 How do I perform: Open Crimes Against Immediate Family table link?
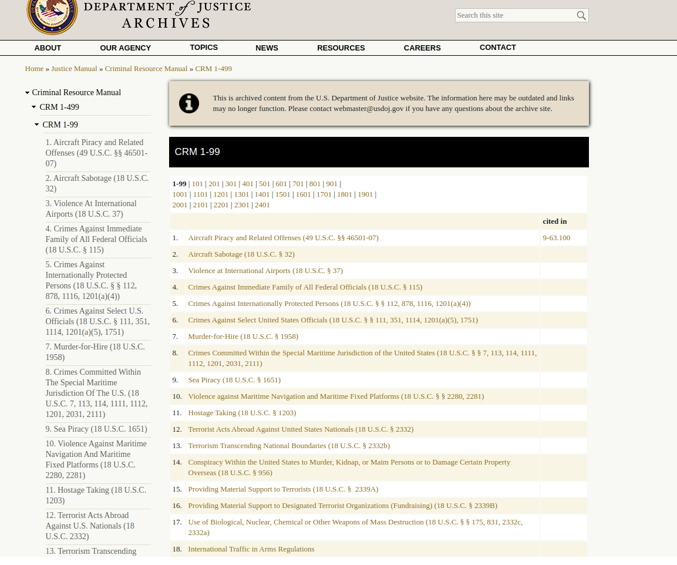click(305, 287)
